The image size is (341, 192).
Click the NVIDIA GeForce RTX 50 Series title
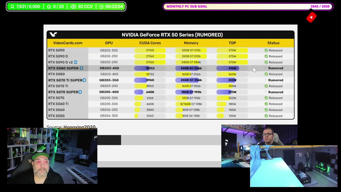pyautogui.click(x=172, y=35)
